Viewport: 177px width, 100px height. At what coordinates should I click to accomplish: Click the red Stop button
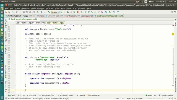coord(77,12)
